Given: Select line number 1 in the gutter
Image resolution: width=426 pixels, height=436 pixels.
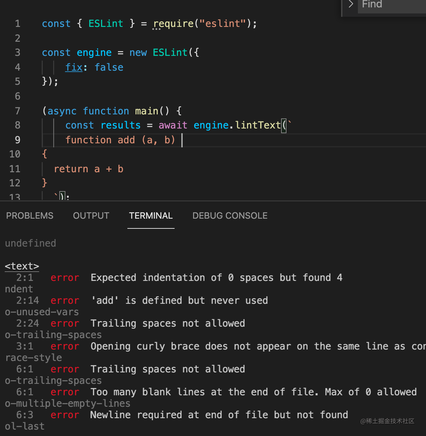Looking at the screenshot, I should tap(18, 24).
